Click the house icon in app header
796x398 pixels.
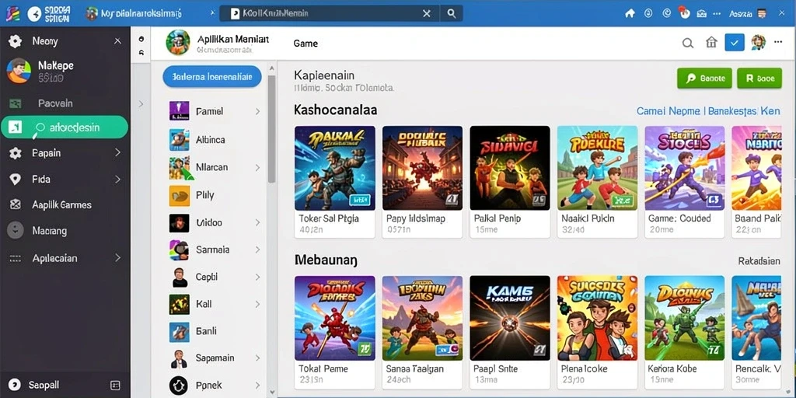(x=712, y=43)
